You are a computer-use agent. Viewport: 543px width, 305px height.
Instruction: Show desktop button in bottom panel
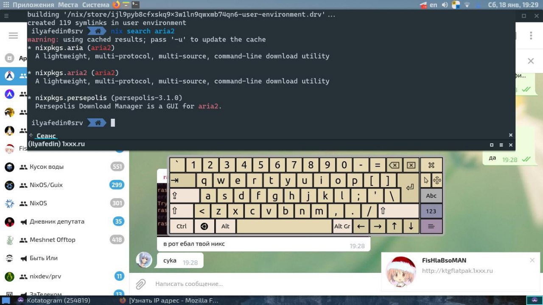(6, 300)
